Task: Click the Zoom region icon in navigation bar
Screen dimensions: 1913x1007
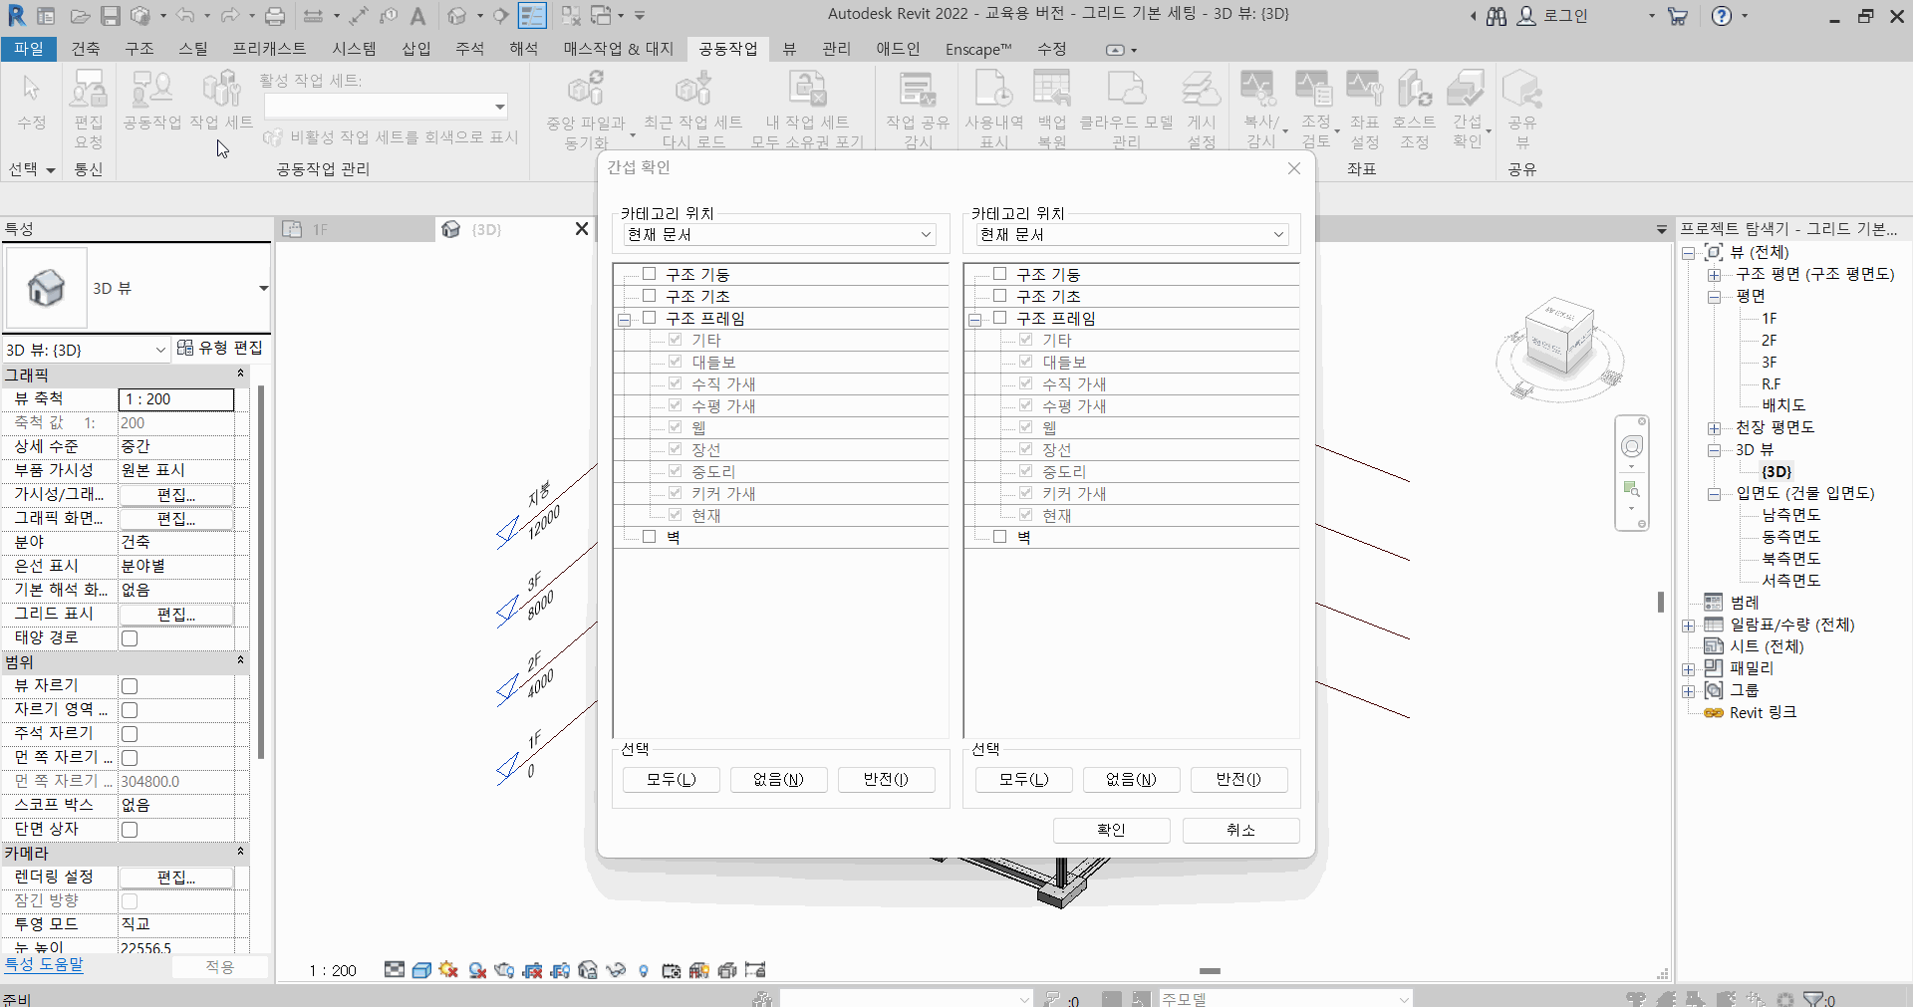Action: tap(1632, 489)
